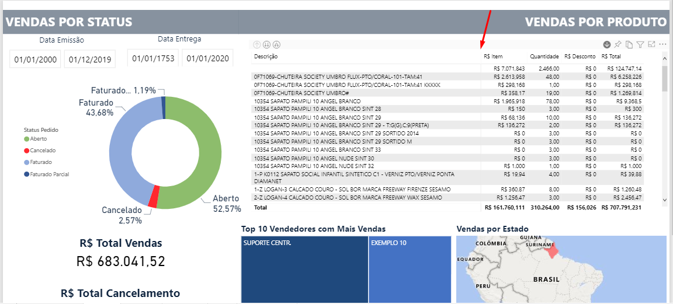Sort by R$ Desconto column header
The width and height of the screenshot is (673, 304).
point(580,56)
